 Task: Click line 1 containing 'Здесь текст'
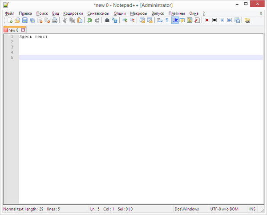33,37
